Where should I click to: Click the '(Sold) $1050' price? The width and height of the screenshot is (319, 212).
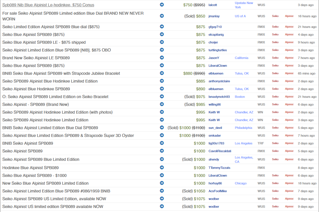tap(194, 191)
